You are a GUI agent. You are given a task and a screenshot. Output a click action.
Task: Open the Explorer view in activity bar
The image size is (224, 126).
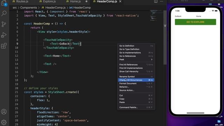pos(4,3)
